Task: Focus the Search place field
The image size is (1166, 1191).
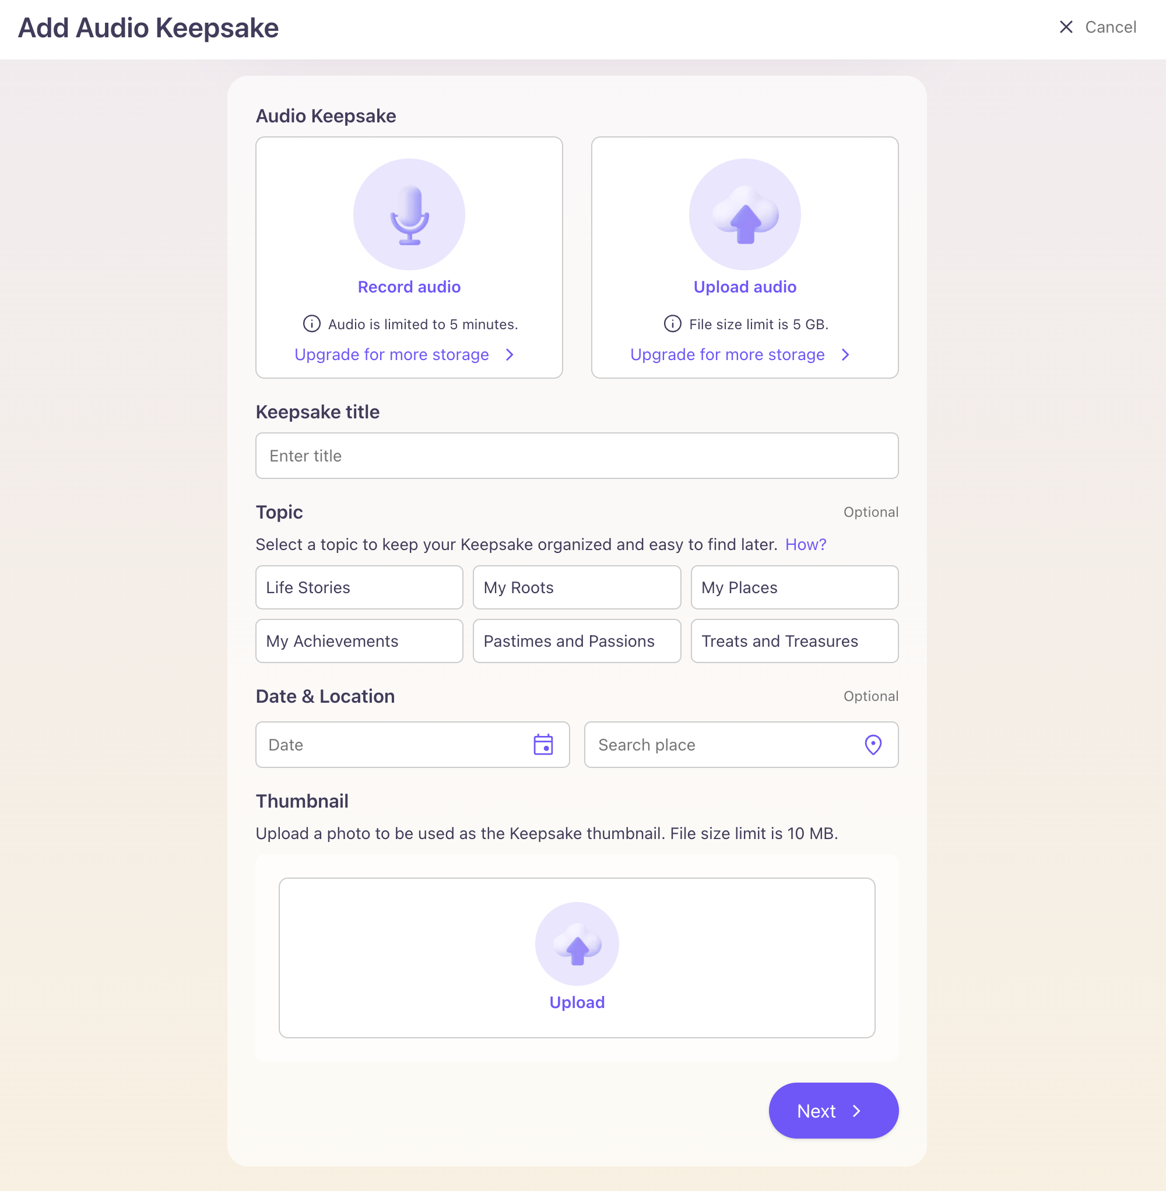Action: coord(722,744)
